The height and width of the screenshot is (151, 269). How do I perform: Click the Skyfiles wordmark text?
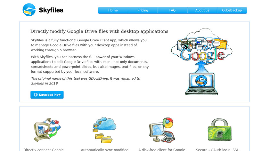pyautogui.click(x=51, y=10)
